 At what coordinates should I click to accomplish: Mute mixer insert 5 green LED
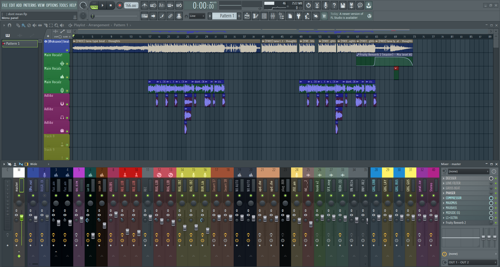click(79, 196)
